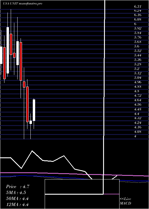Click the 5.2 price axis label
The height and width of the screenshot is (209, 149).
click(137, 69)
